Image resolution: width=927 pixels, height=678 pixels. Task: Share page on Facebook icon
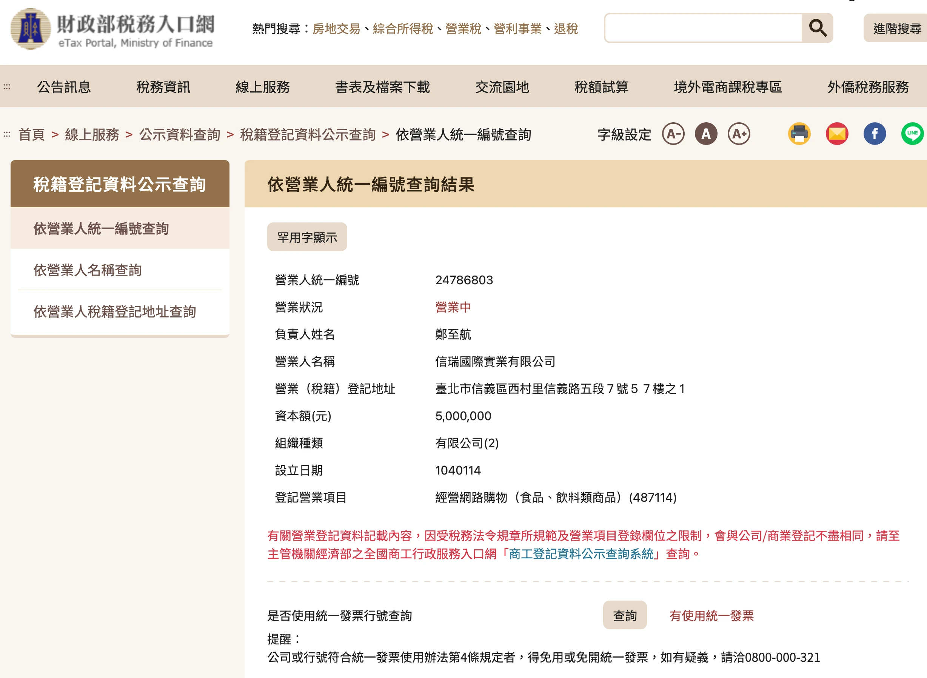click(x=875, y=134)
